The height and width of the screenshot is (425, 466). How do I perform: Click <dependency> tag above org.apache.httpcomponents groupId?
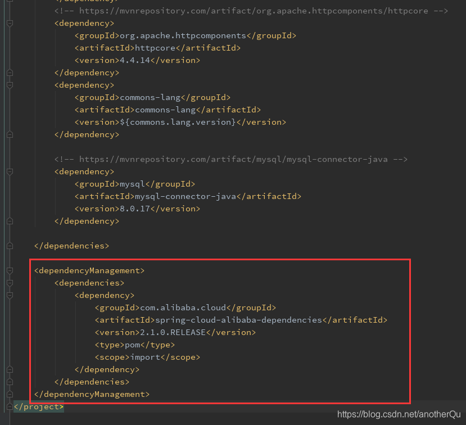[x=84, y=23]
